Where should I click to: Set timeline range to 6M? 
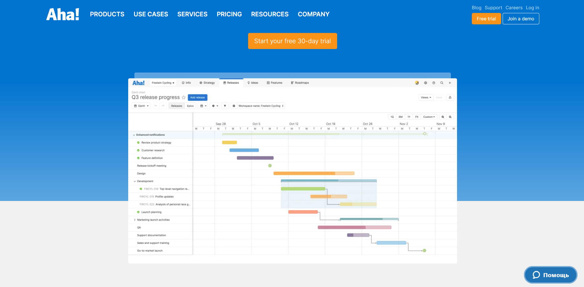point(400,117)
